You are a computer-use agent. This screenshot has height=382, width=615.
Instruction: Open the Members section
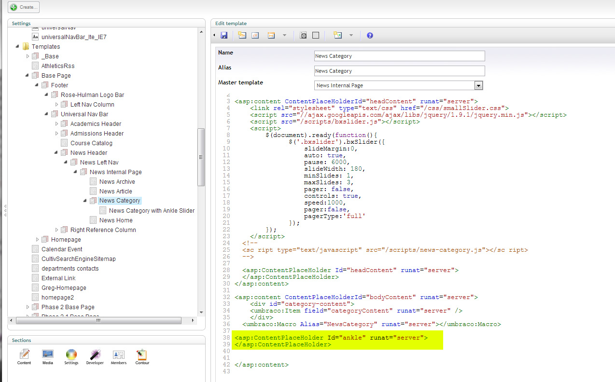[119, 357]
